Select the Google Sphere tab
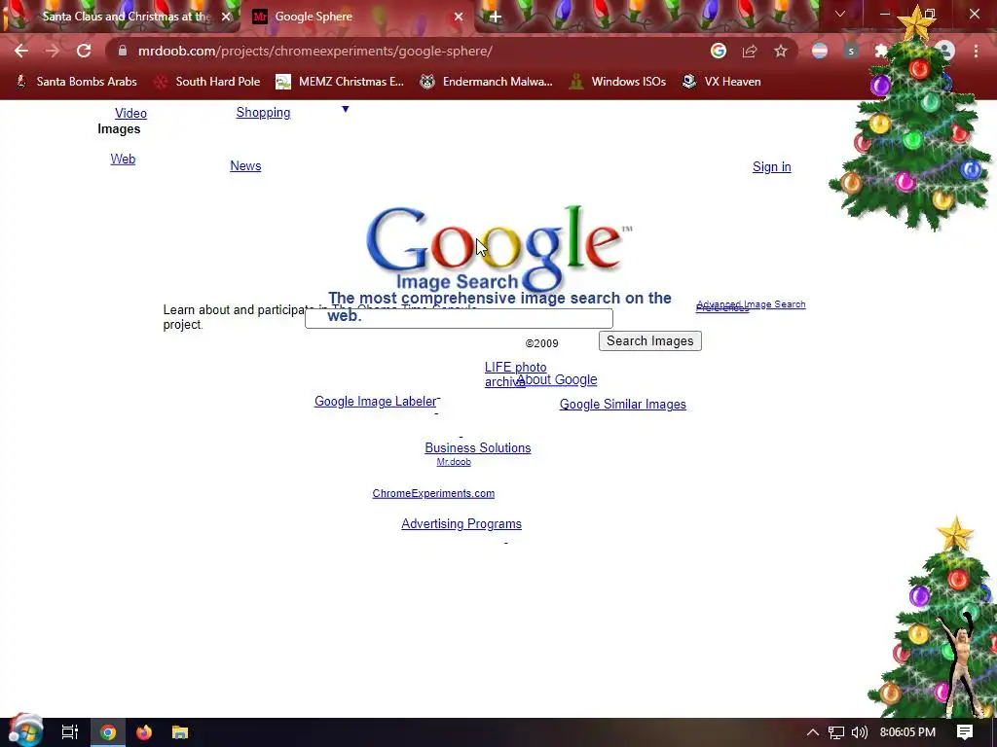Viewport: 997px width, 747px height. [x=314, y=17]
